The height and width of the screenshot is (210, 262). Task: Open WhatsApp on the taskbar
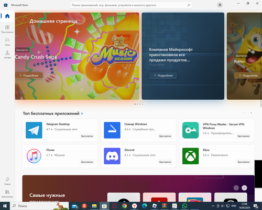click(184, 206)
